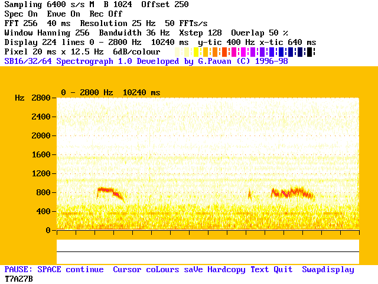
Task: Click the 'FFT 256' setting
Action: tap(21, 24)
